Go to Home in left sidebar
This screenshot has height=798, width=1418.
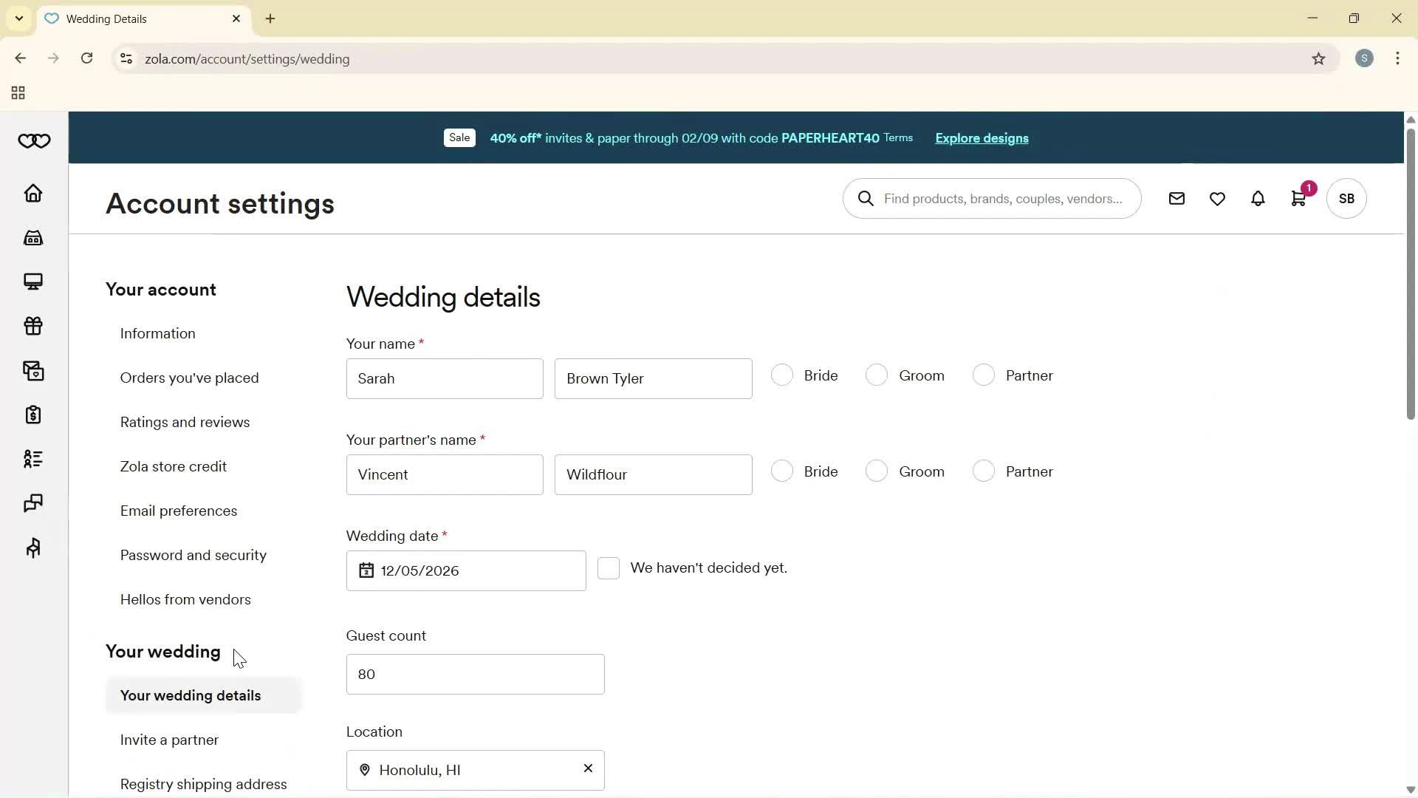pos(34,194)
